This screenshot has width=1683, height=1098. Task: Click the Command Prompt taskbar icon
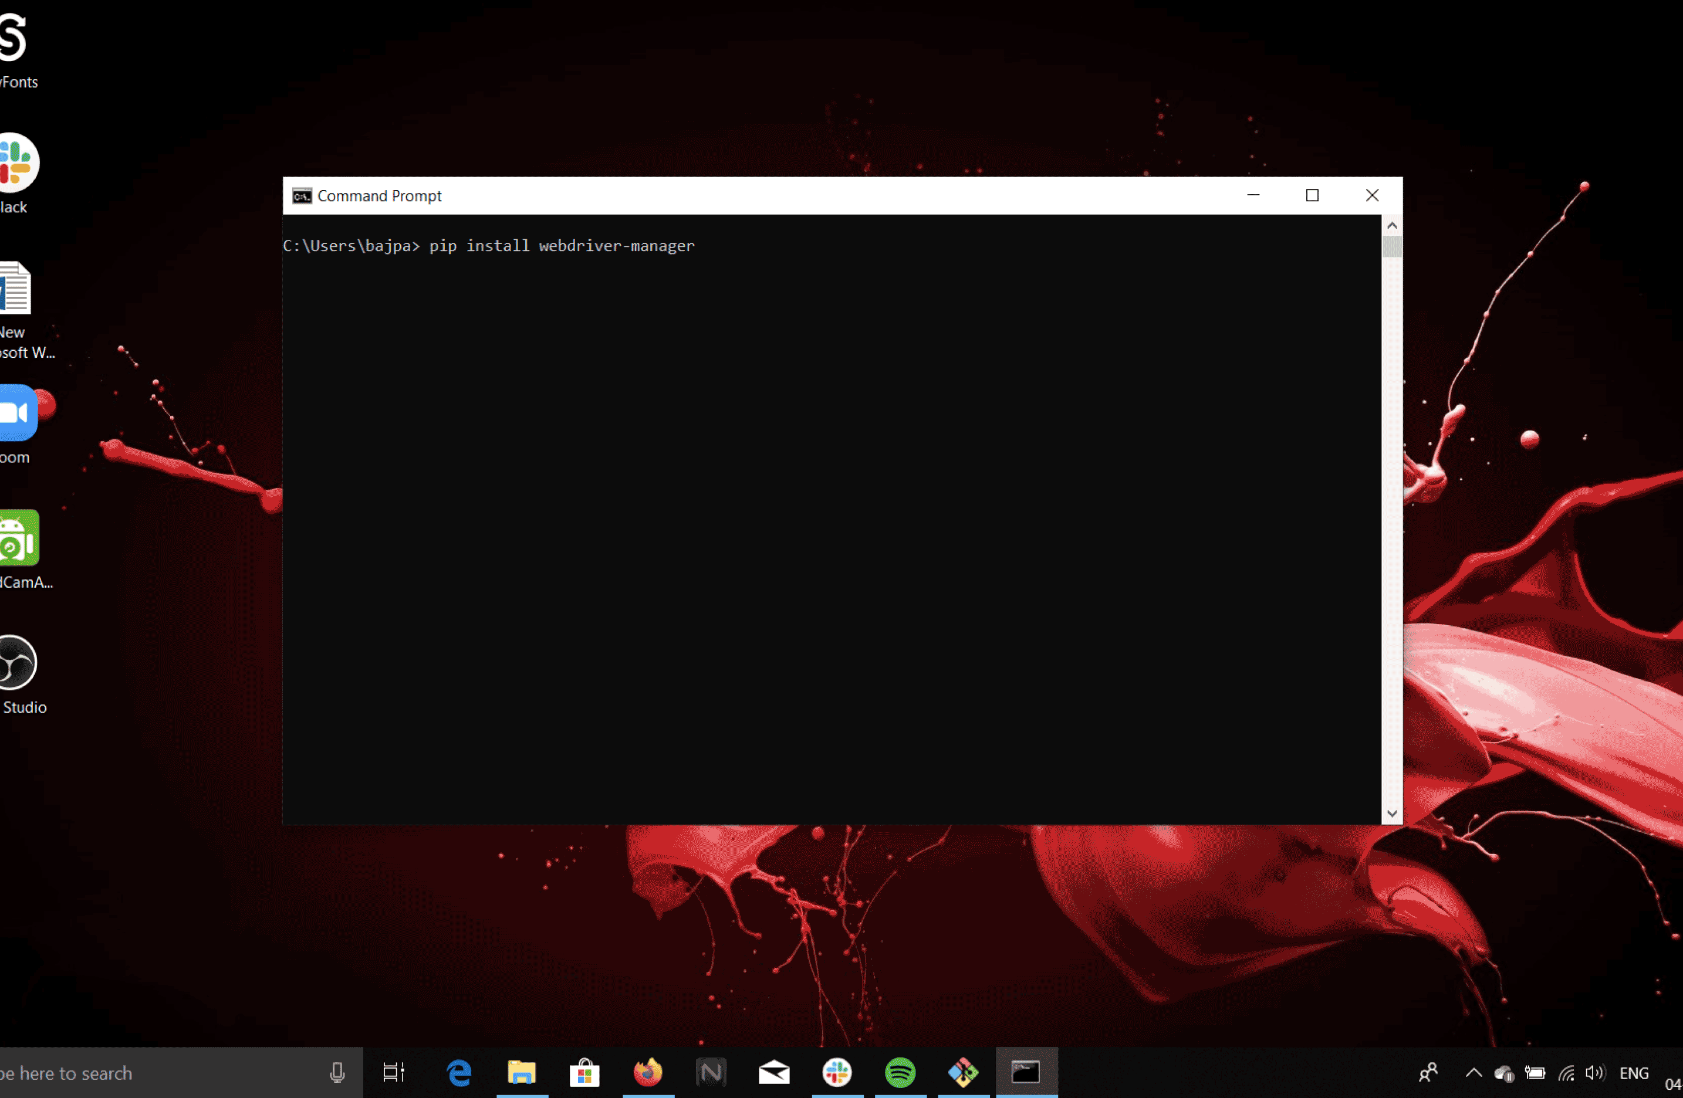pyautogui.click(x=1026, y=1073)
